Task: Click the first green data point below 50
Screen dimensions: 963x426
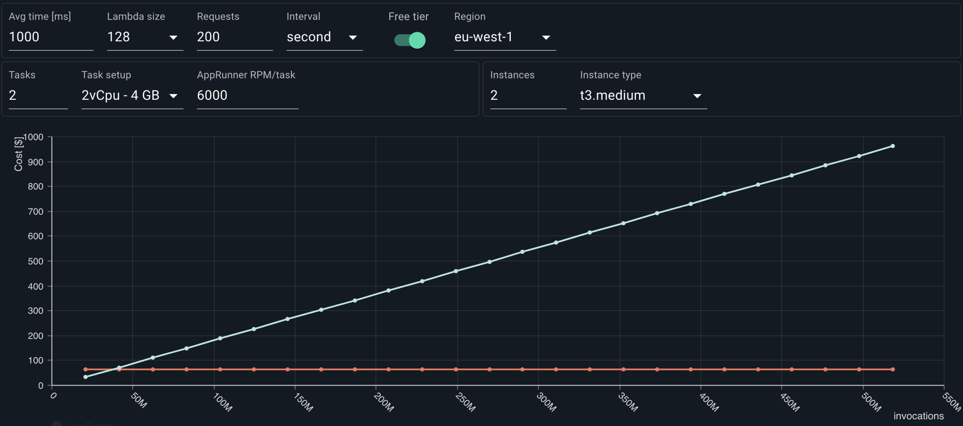Action: point(86,377)
